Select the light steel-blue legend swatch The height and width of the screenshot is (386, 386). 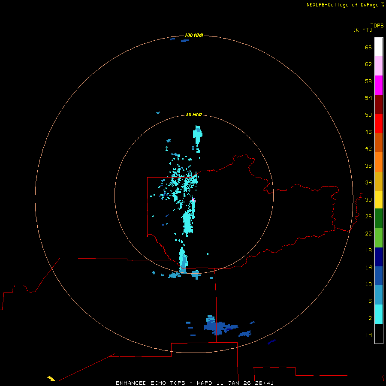[379, 295]
